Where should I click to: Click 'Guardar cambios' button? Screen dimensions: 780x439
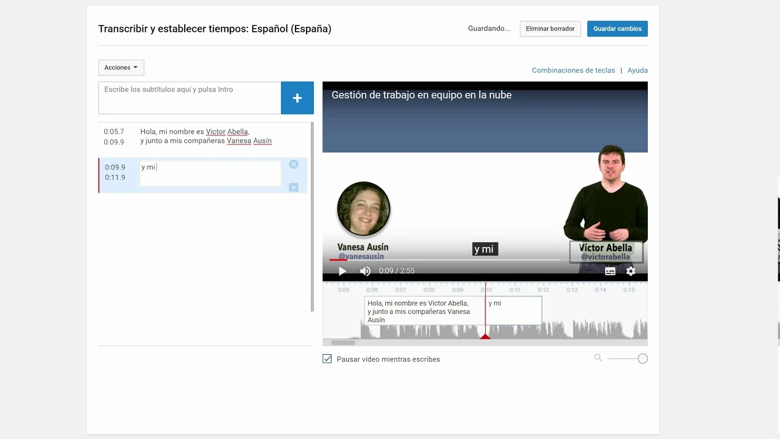click(x=617, y=29)
